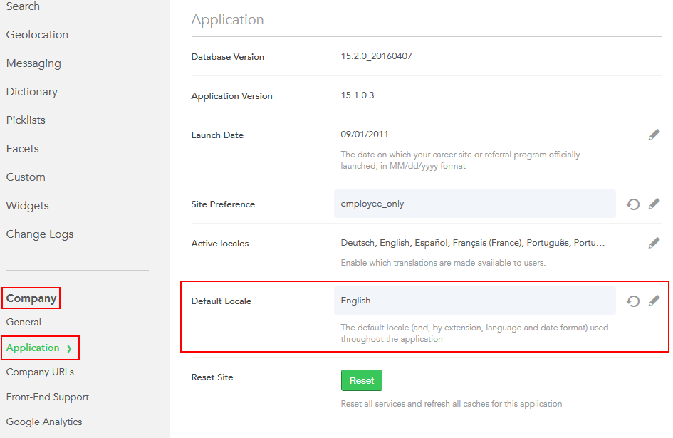
Task: Select Picklists from the sidebar
Action: click(x=26, y=120)
